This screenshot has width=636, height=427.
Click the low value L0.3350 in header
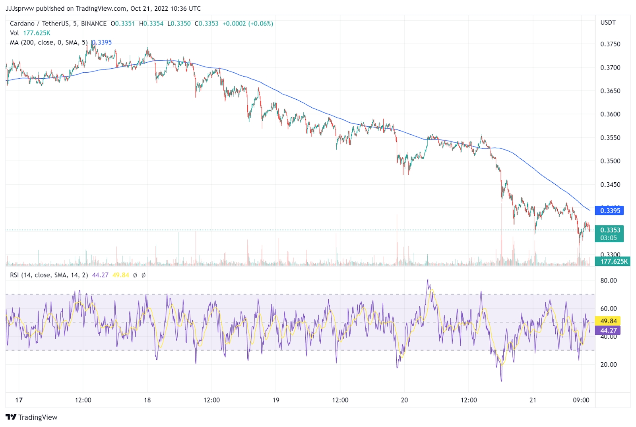tap(179, 23)
